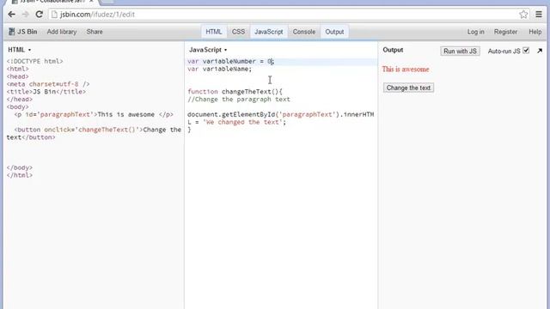Viewport: 550px width, 309px height.
Task: Open the Chrome menu hamburger icon
Action: point(539,15)
